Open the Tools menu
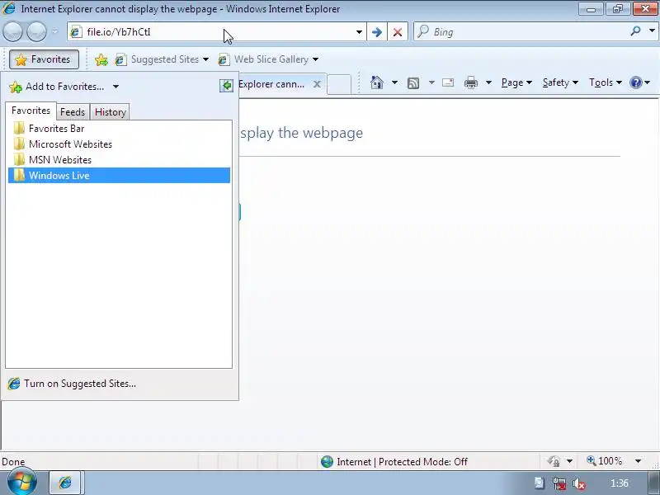The height and width of the screenshot is (495, 660). click(x=606, y=82)
